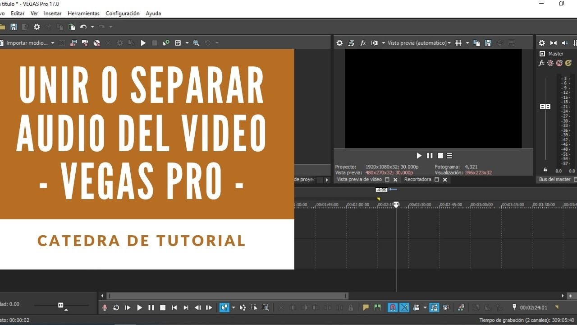Record audio with microphone icon
Screen dimensions: 577x325
tap(105, 307)
